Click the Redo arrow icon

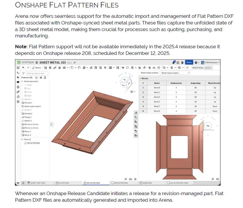coord(28,68)
